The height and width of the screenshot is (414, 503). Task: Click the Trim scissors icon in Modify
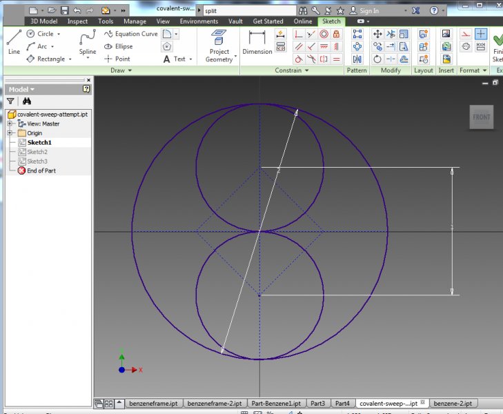tap(391, 34)
